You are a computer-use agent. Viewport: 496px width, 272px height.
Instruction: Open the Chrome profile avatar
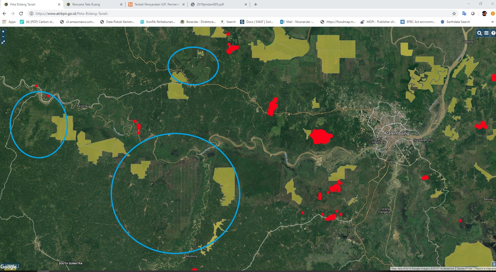coord(484,14)
